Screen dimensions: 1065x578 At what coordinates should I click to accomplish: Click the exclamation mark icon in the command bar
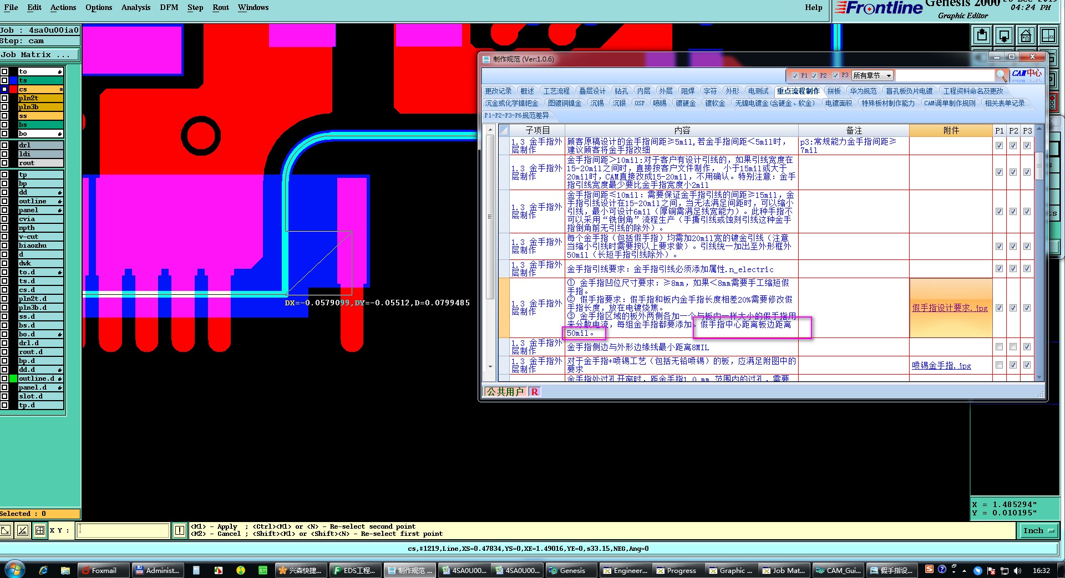pos(180,530)
